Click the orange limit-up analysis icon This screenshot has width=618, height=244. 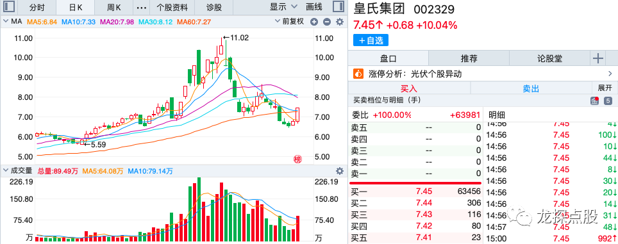(x=358, y=74)
